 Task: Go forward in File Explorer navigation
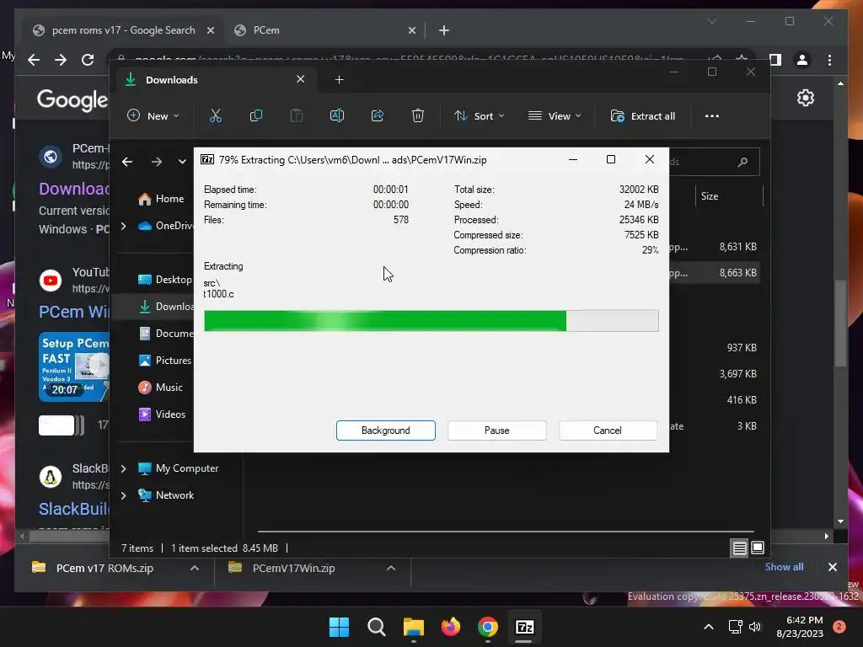pyautogui.click(x=157, y=162)
